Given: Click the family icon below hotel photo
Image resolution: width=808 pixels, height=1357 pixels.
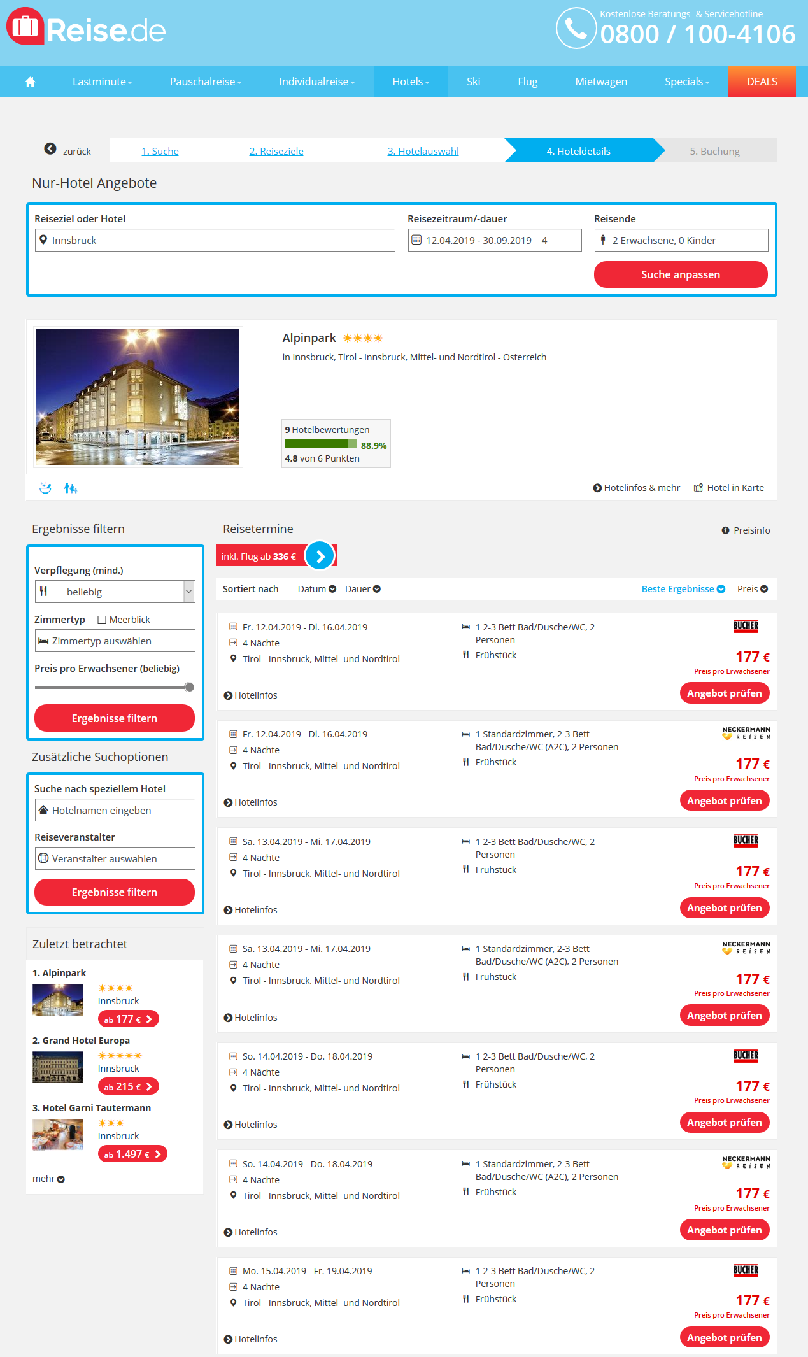Looking at the screenshot, I should (71, 488).
